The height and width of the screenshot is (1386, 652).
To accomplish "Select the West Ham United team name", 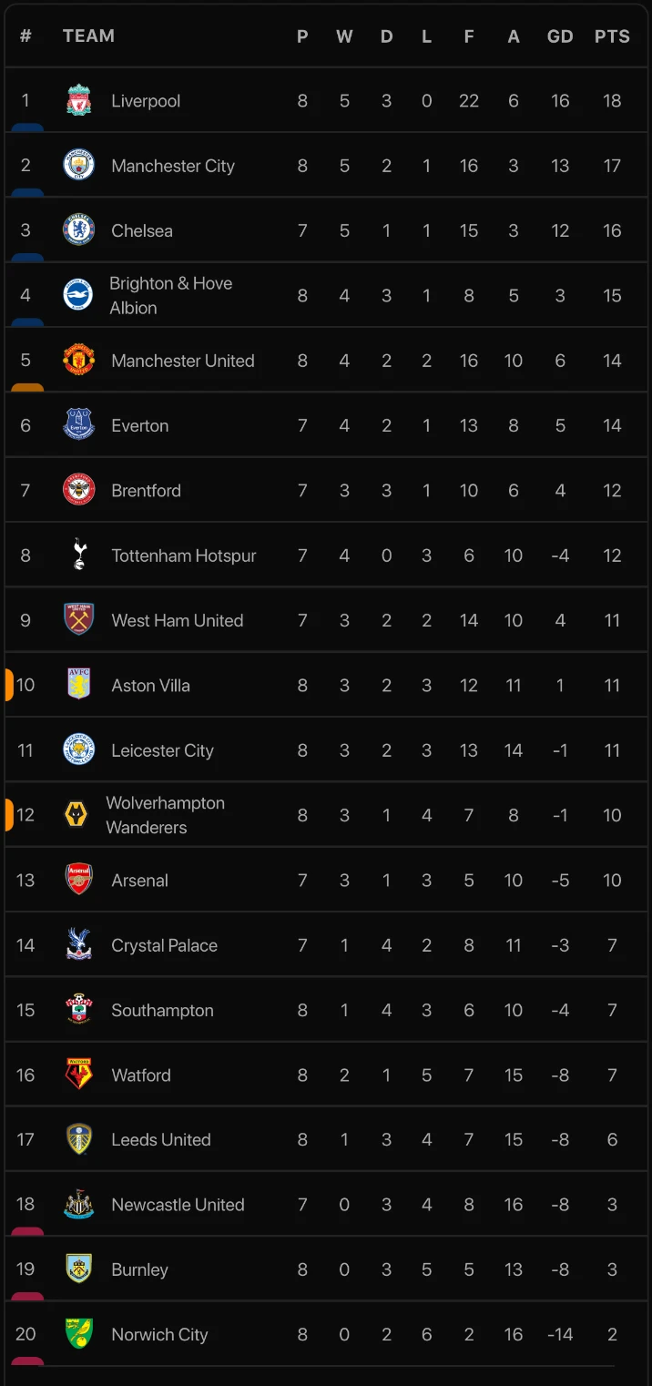I will [177, 620].
